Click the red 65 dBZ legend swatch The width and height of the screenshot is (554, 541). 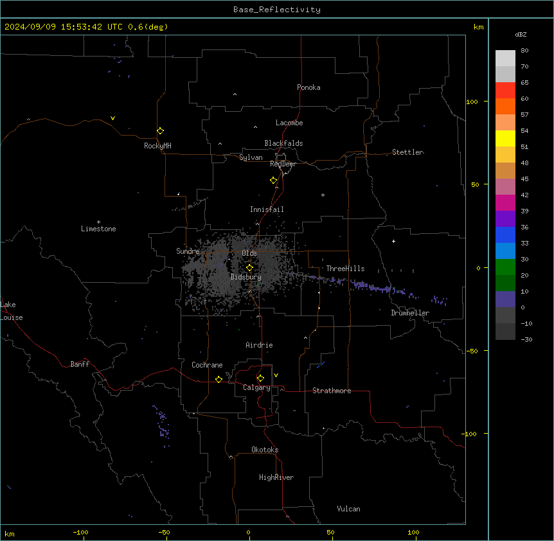(x=505, y=90)
